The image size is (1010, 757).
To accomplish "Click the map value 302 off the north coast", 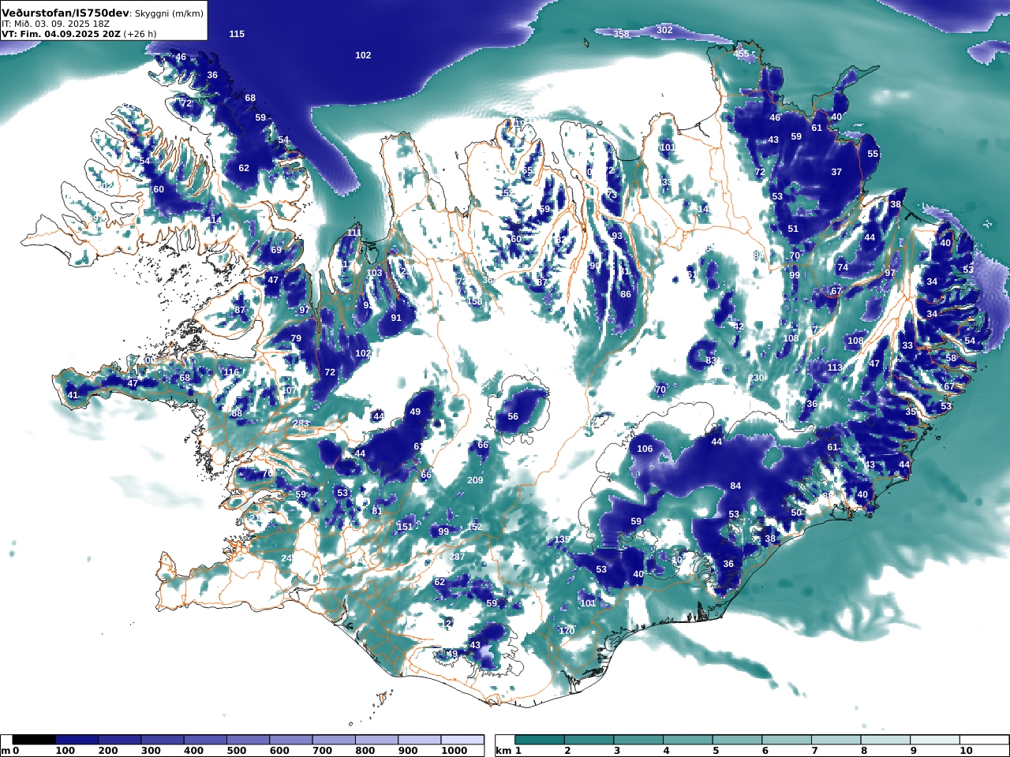I will pos(665,30).
